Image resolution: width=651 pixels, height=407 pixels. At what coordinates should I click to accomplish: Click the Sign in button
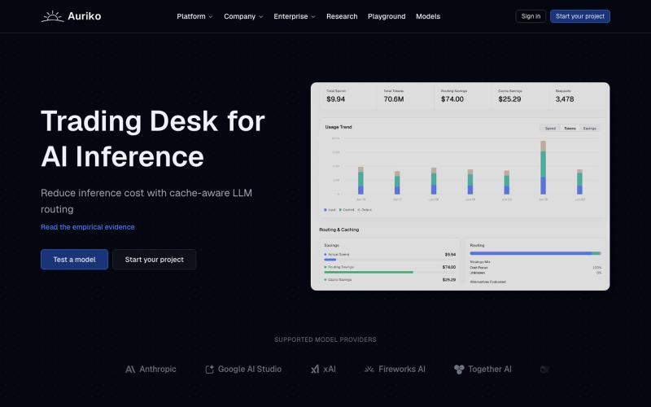coord(531,16)
